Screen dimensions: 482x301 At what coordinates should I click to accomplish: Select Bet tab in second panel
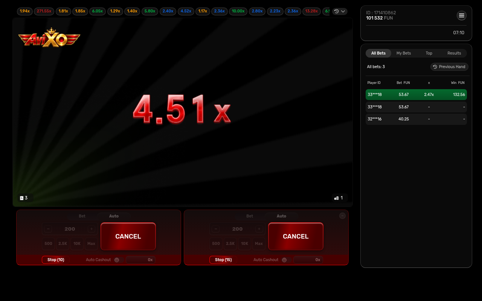(250, 216)
